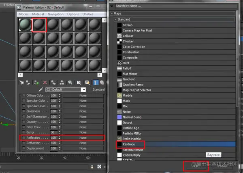
Task: Click the Bump map None button
Action: pos(83,132)
